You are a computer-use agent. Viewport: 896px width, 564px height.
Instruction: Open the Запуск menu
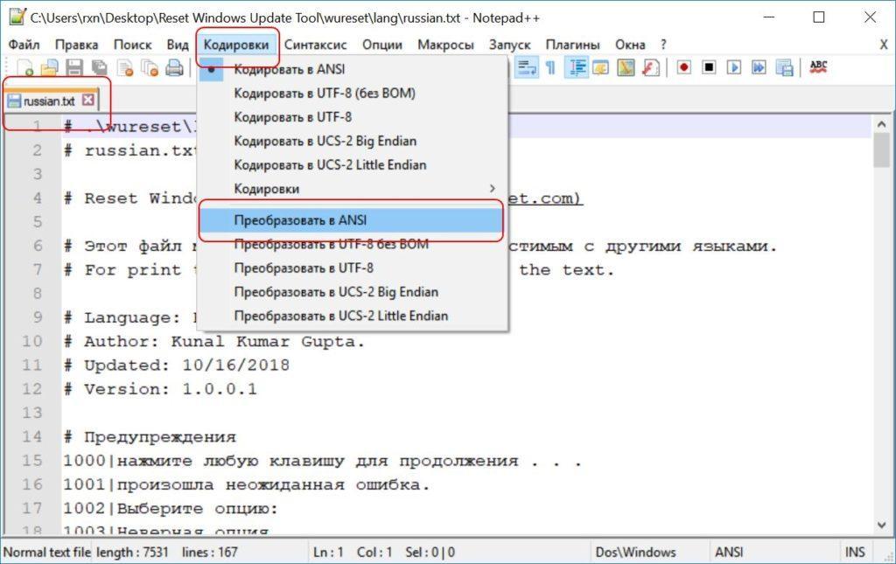[509, 45]
